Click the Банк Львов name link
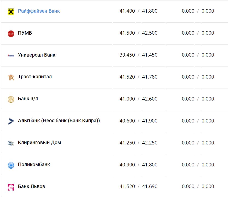Image resolution: width=228 pixels, height=198 pixels. pos(32,186)
